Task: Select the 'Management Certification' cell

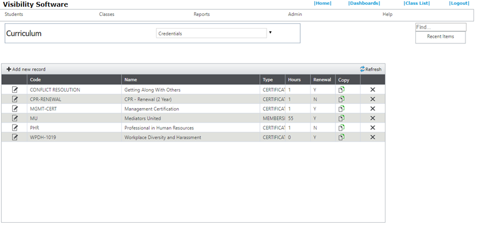Action: pyautogui.click(x=191, y=109)
